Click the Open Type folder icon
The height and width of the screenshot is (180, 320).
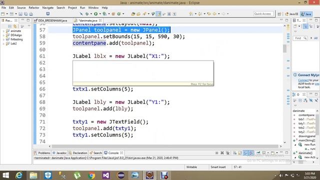pyautogui.click(x=133, y=14)
